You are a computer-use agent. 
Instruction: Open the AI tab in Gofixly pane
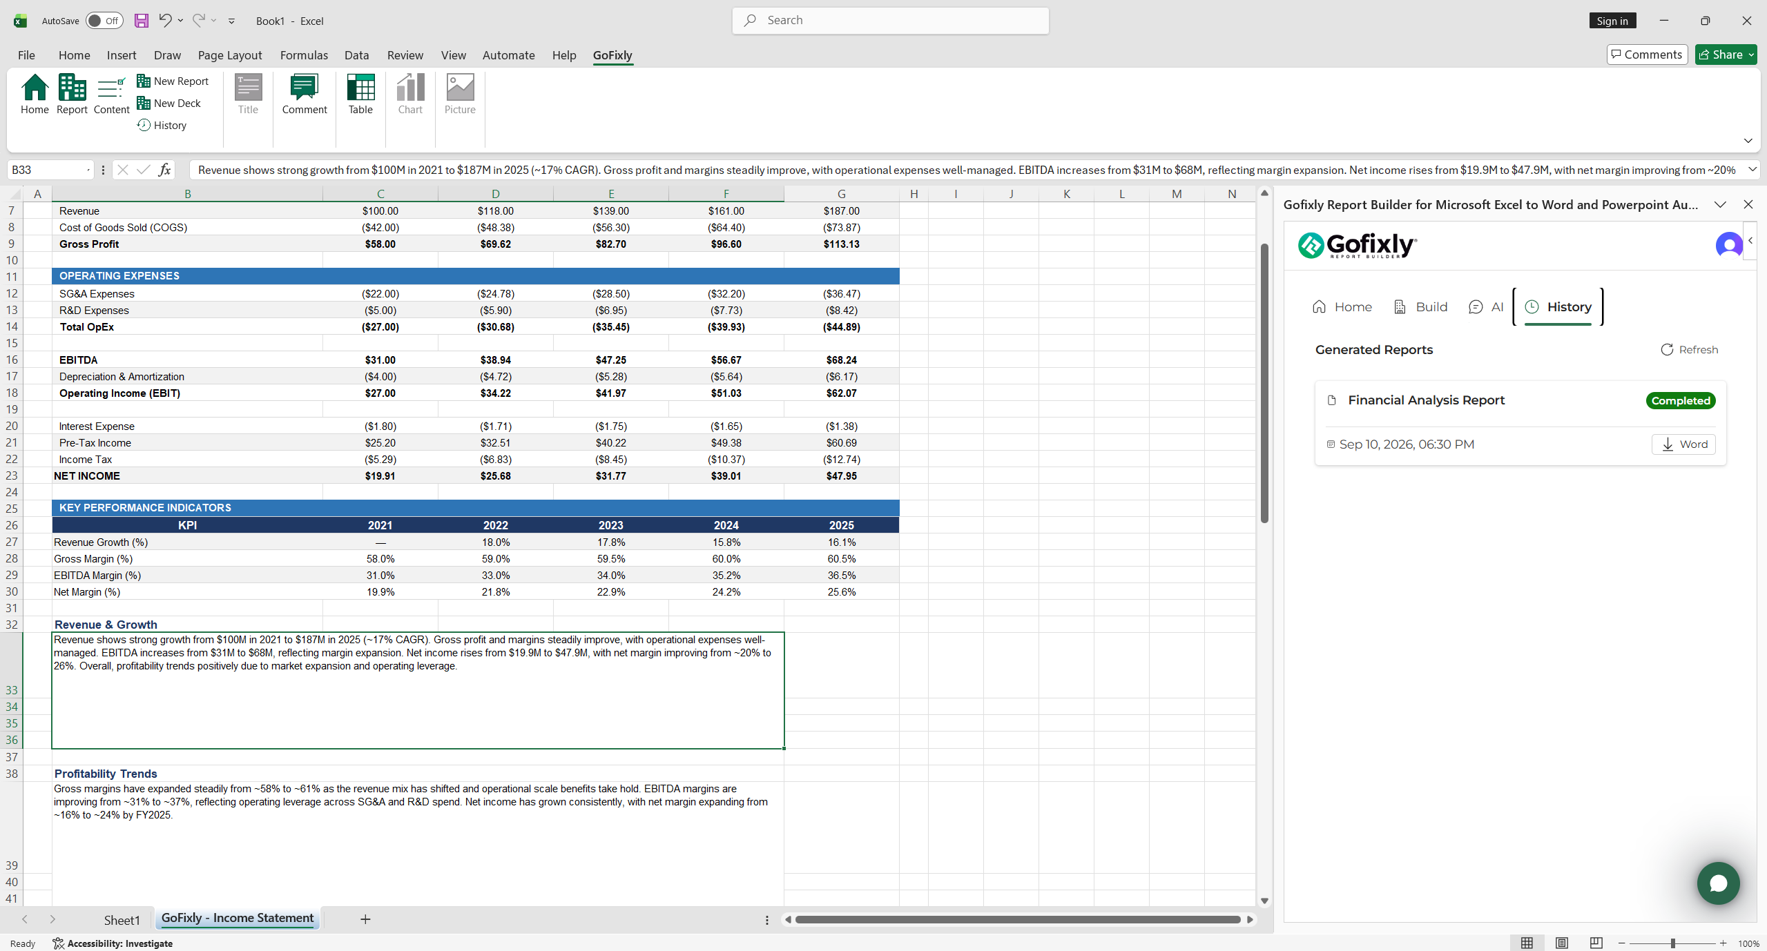click(1485, 306)
